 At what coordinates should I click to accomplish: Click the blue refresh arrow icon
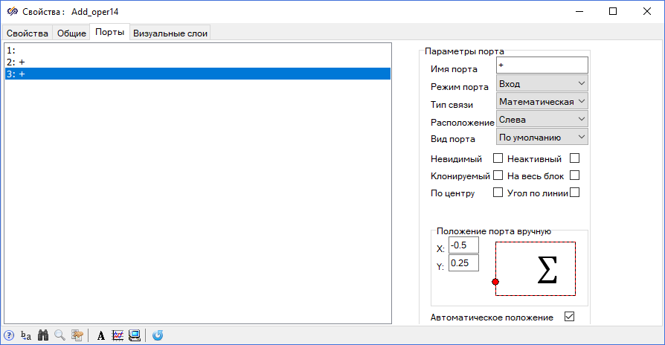click(x=158, y=335)
